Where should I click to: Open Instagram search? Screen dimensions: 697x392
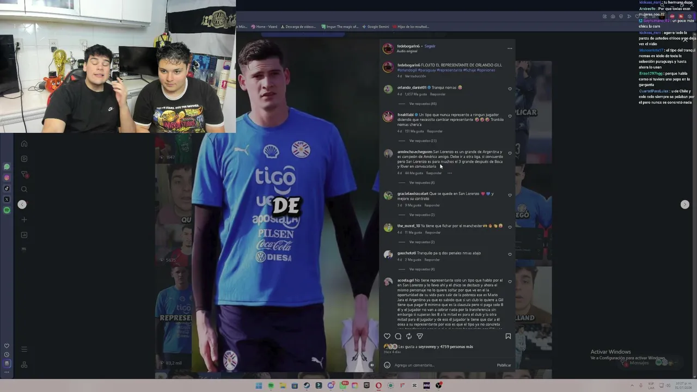[24, 189]
